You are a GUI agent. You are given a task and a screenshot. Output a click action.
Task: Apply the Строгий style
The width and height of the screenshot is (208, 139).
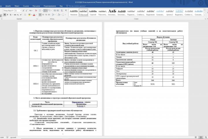[93, 12]
